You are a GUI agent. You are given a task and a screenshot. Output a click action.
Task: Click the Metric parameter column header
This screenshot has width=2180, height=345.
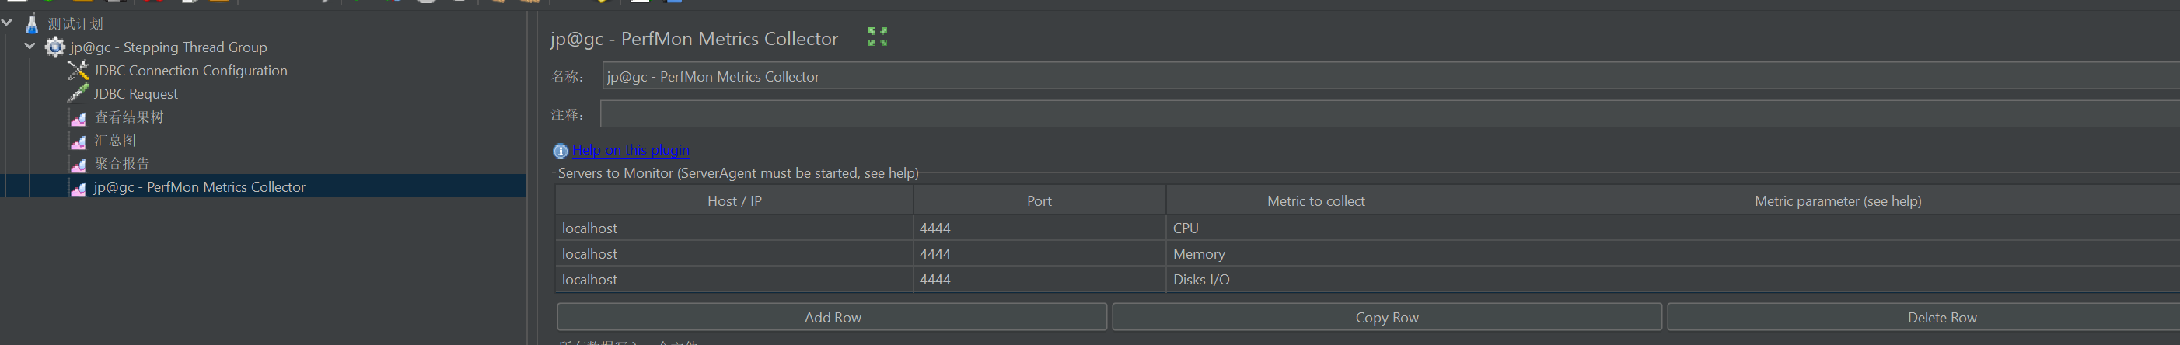pyautogui.click(x=1823, y=200)
